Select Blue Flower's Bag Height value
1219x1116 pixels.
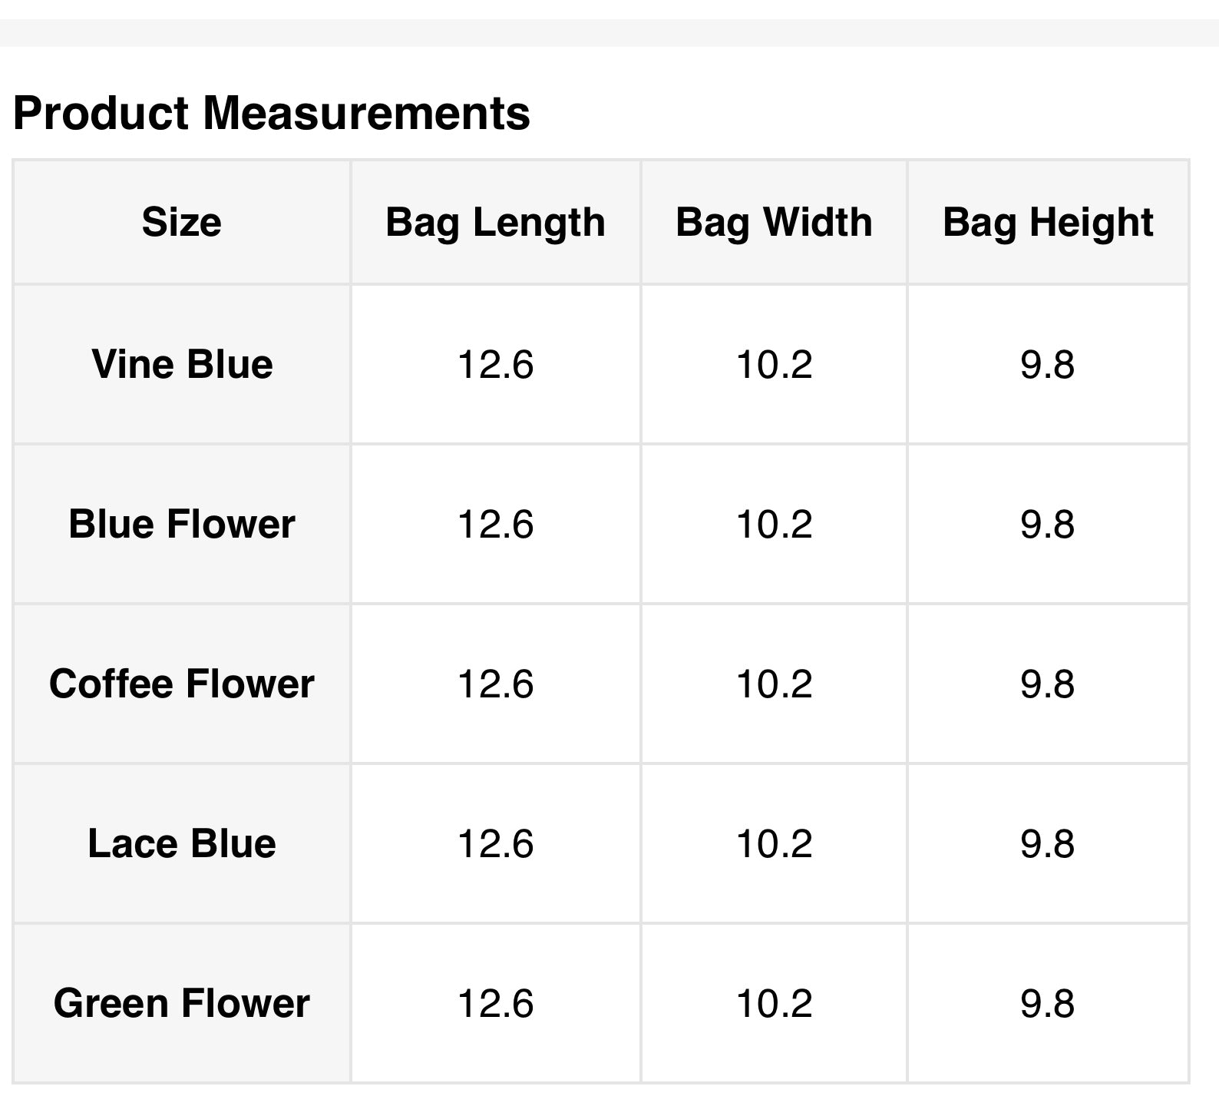[1048, 525]
